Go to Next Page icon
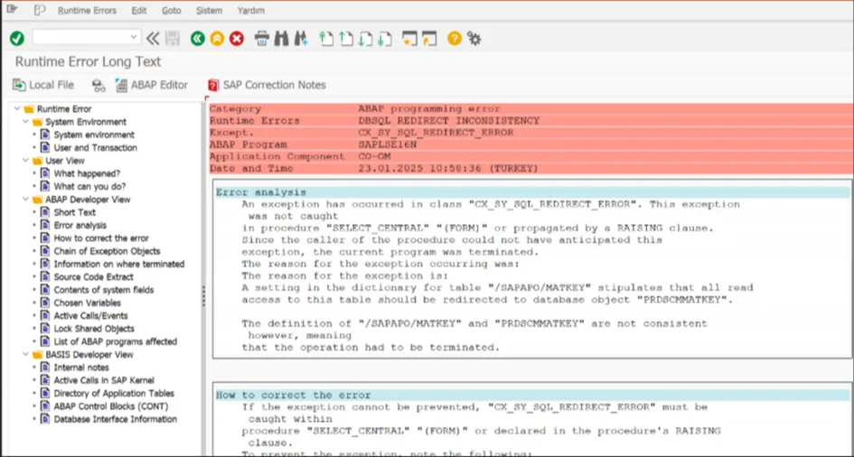The width and height of the screenshot is (854, 457). tap(365, 38)
